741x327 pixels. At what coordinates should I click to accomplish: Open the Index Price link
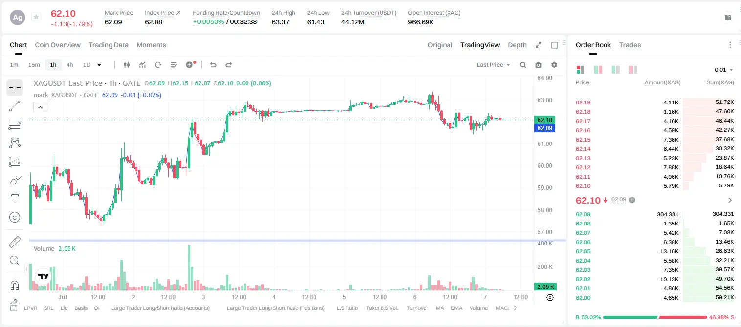pos(162,13)
